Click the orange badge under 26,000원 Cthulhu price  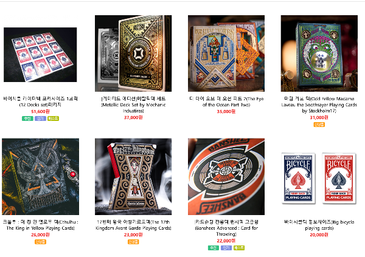(40, 242)
